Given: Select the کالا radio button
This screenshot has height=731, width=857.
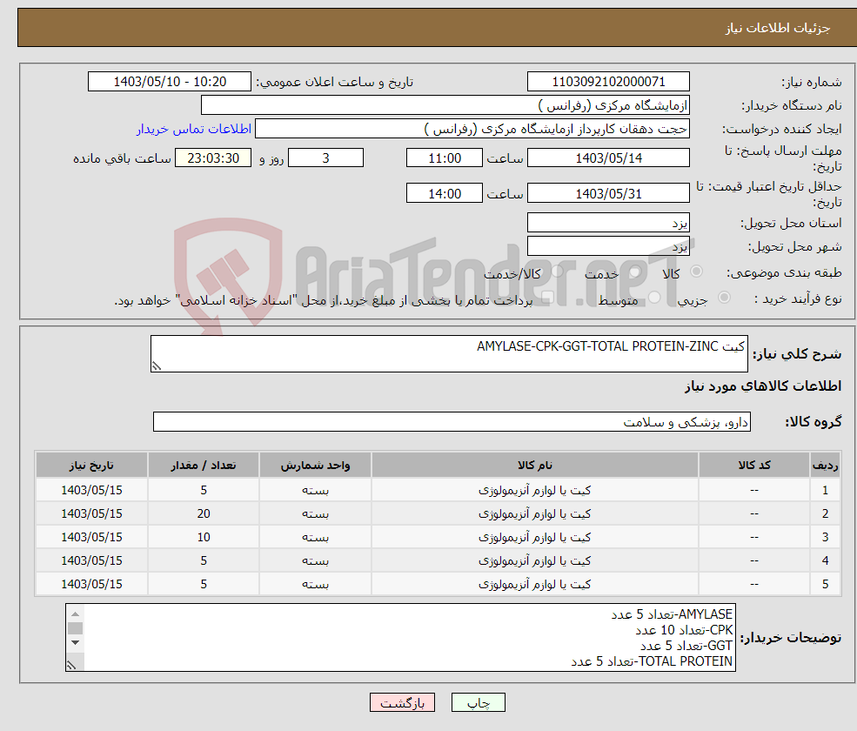Looking at the screenshot, I should [696, 272].
